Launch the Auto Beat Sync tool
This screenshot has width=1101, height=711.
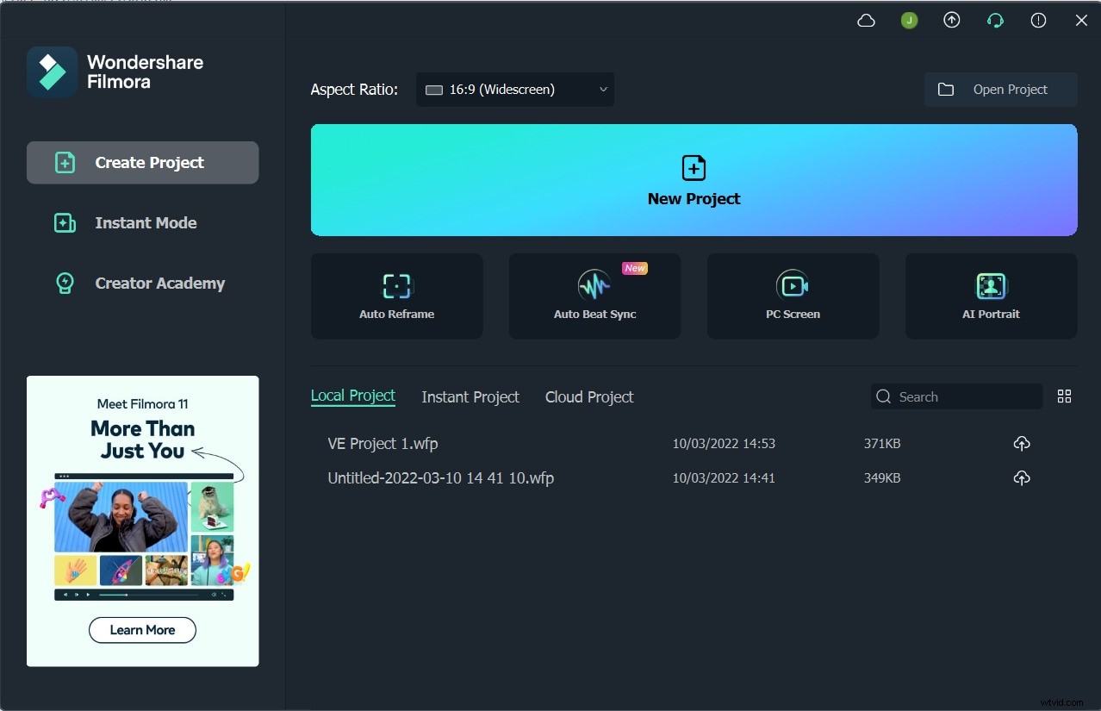coord(595,296)
